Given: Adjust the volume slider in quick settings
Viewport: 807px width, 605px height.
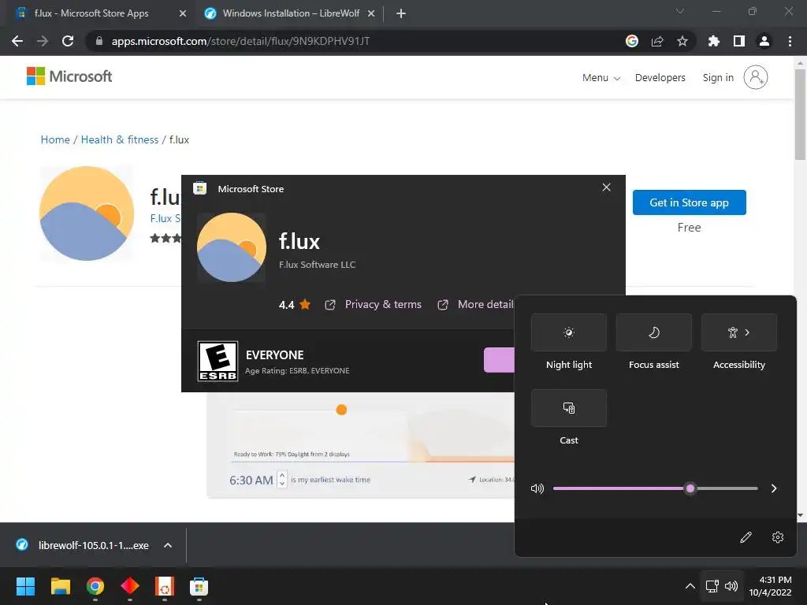Looking at the screenshot, I should [x=655, y=488].
